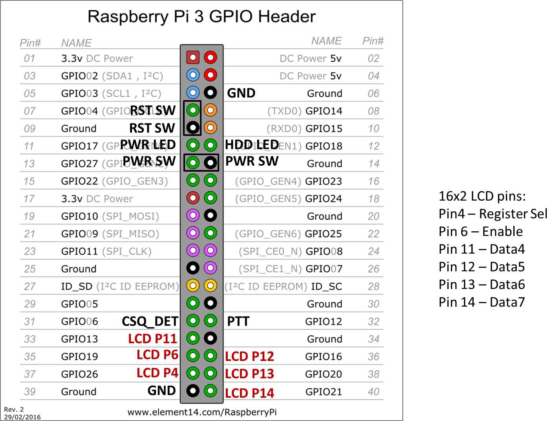This screenshot has width=557, height=421.
Task: Open the element14.com/RaspberryPi link
Action: (x=202, y=412)
